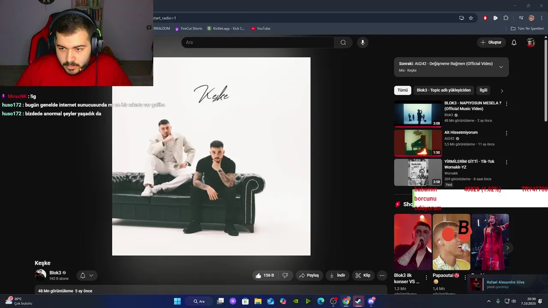This screenshot has width=548, height=308.
Task: Like the Keşke video (156 B)
Action: tap(265, 275)
